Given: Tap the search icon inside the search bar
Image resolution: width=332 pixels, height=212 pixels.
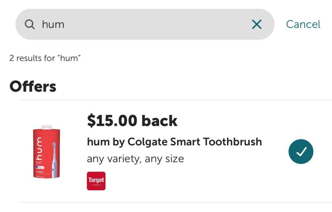Looking at the screenshot, I should (30, 24).
